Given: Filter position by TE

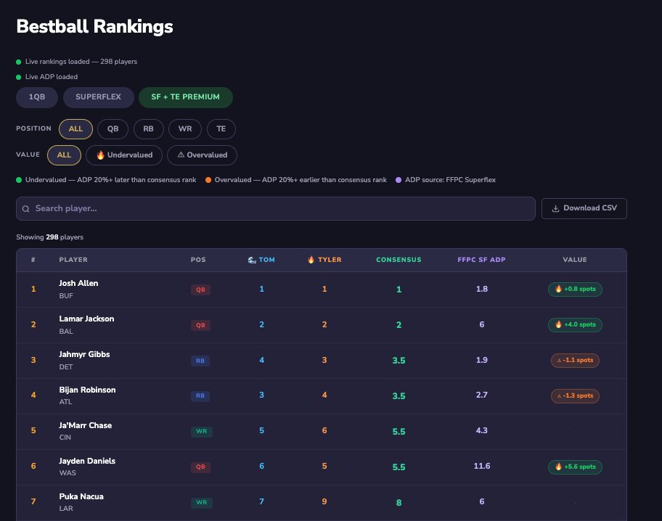Looking at the screenshot, I should (x=221, y=129).
